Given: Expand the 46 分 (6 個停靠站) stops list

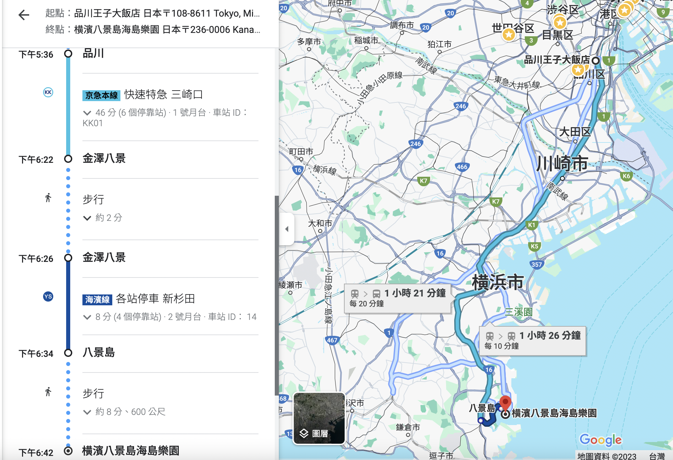Looking at the screenshot, I should tap(87, 113).
